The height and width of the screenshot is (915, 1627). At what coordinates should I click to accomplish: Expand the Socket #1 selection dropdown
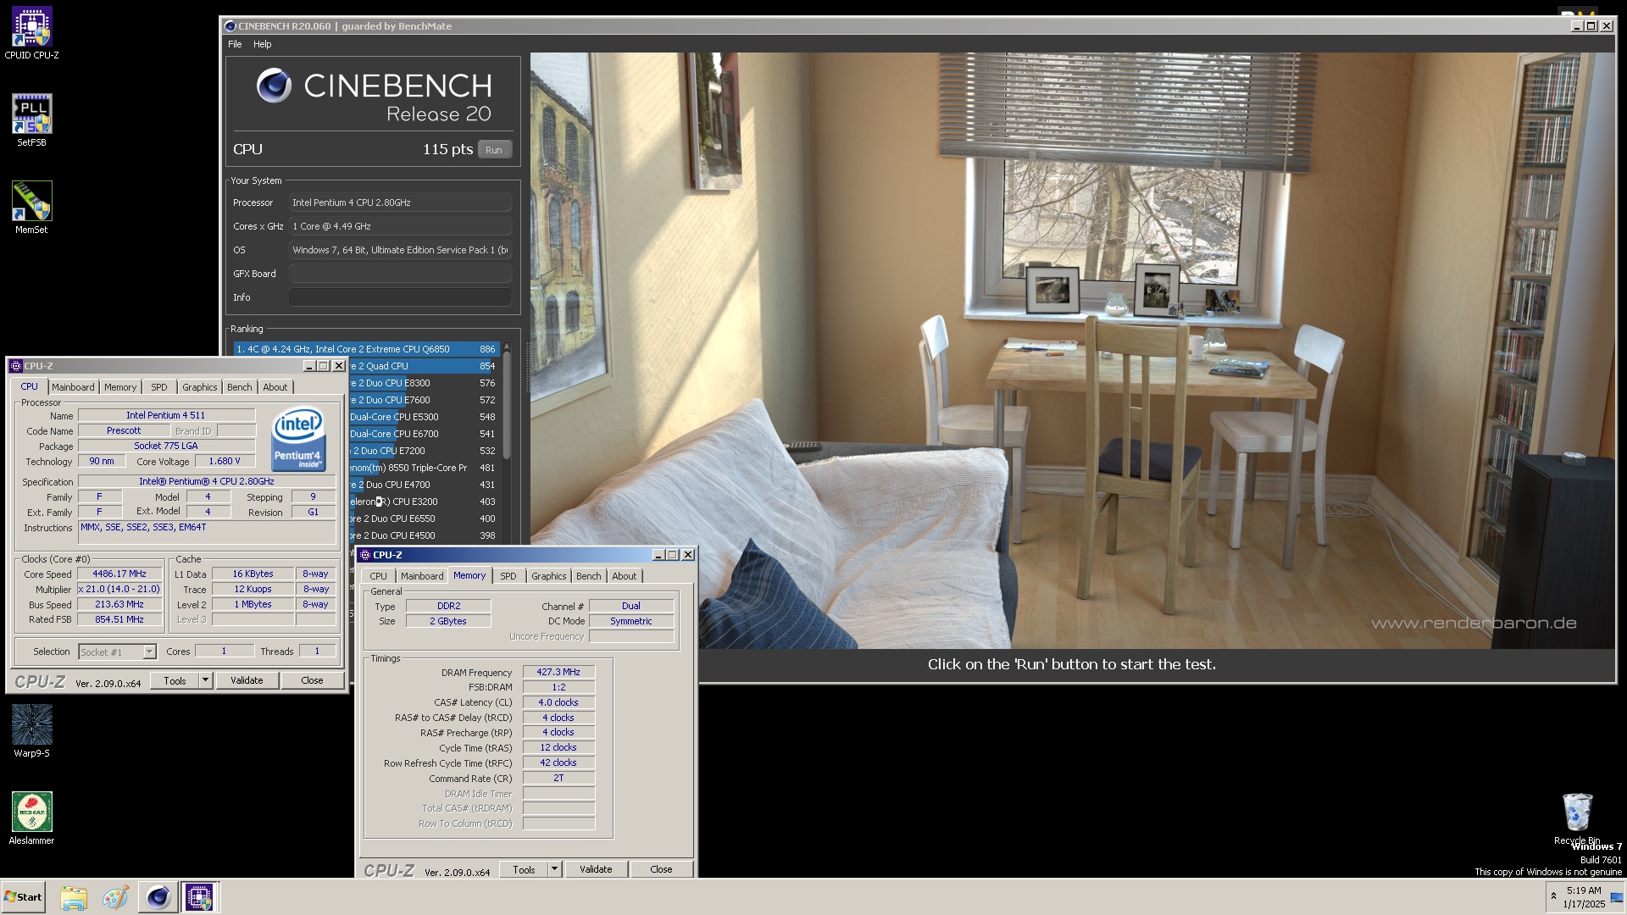point(149,652)
